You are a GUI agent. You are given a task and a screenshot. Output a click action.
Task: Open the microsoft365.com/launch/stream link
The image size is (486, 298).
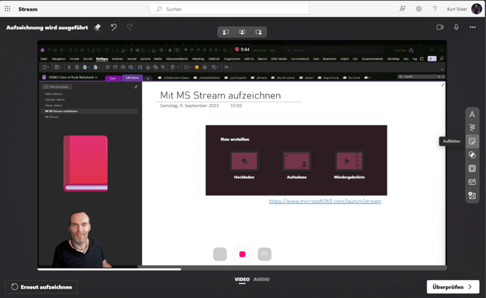(x=325, y=201)
